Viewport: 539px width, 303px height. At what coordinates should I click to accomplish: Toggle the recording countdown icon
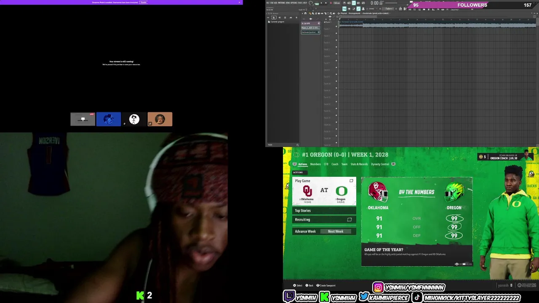click(354, 3)
